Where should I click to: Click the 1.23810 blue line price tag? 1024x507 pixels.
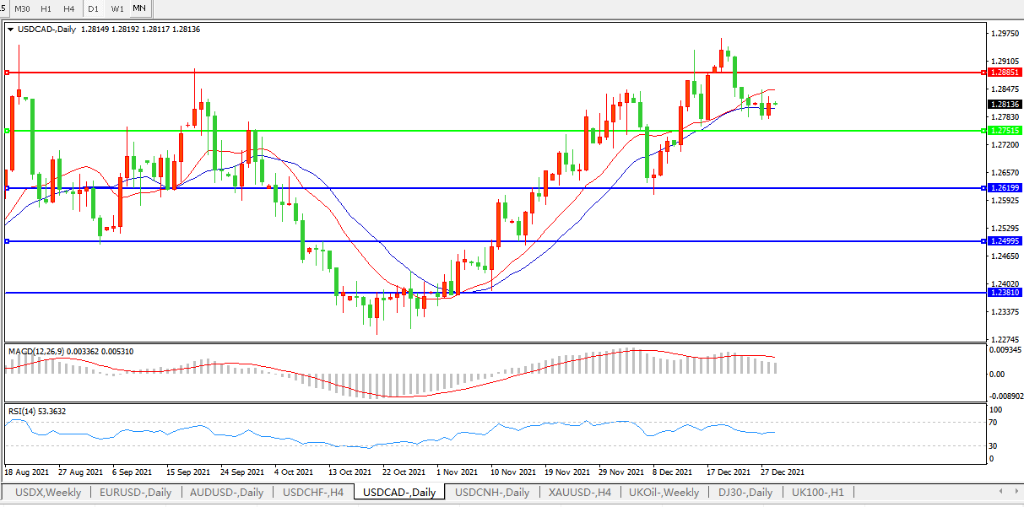[x=1005, y=293]
